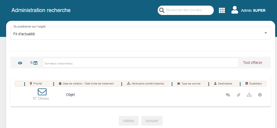Image resolution: width=277 pixels, height=128 pixels.
Task: Expand the Fil d'actualité dropdown arrow
Action: pos(266,33)
